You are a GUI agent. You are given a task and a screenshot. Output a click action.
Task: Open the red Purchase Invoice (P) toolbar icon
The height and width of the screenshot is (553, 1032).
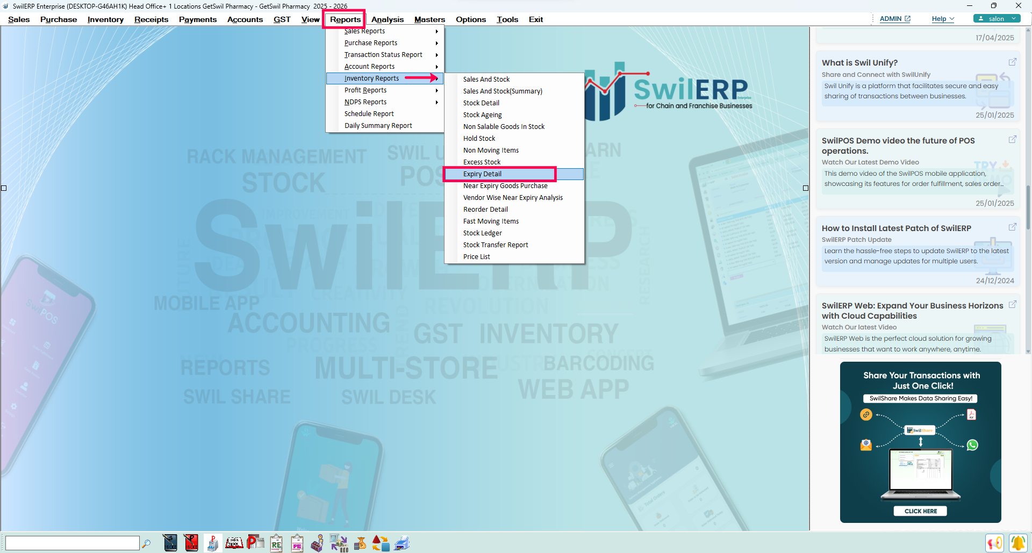[191, 543]
